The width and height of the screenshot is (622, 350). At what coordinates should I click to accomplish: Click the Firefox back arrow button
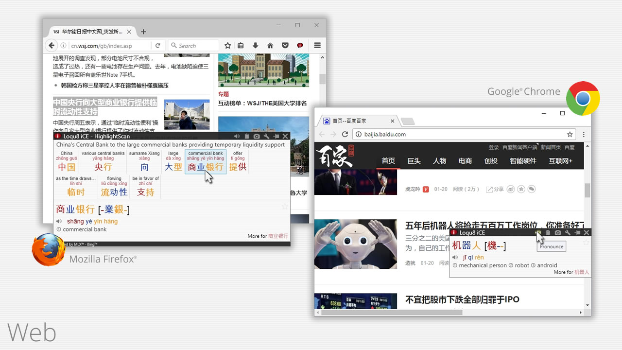coord(51,45)
